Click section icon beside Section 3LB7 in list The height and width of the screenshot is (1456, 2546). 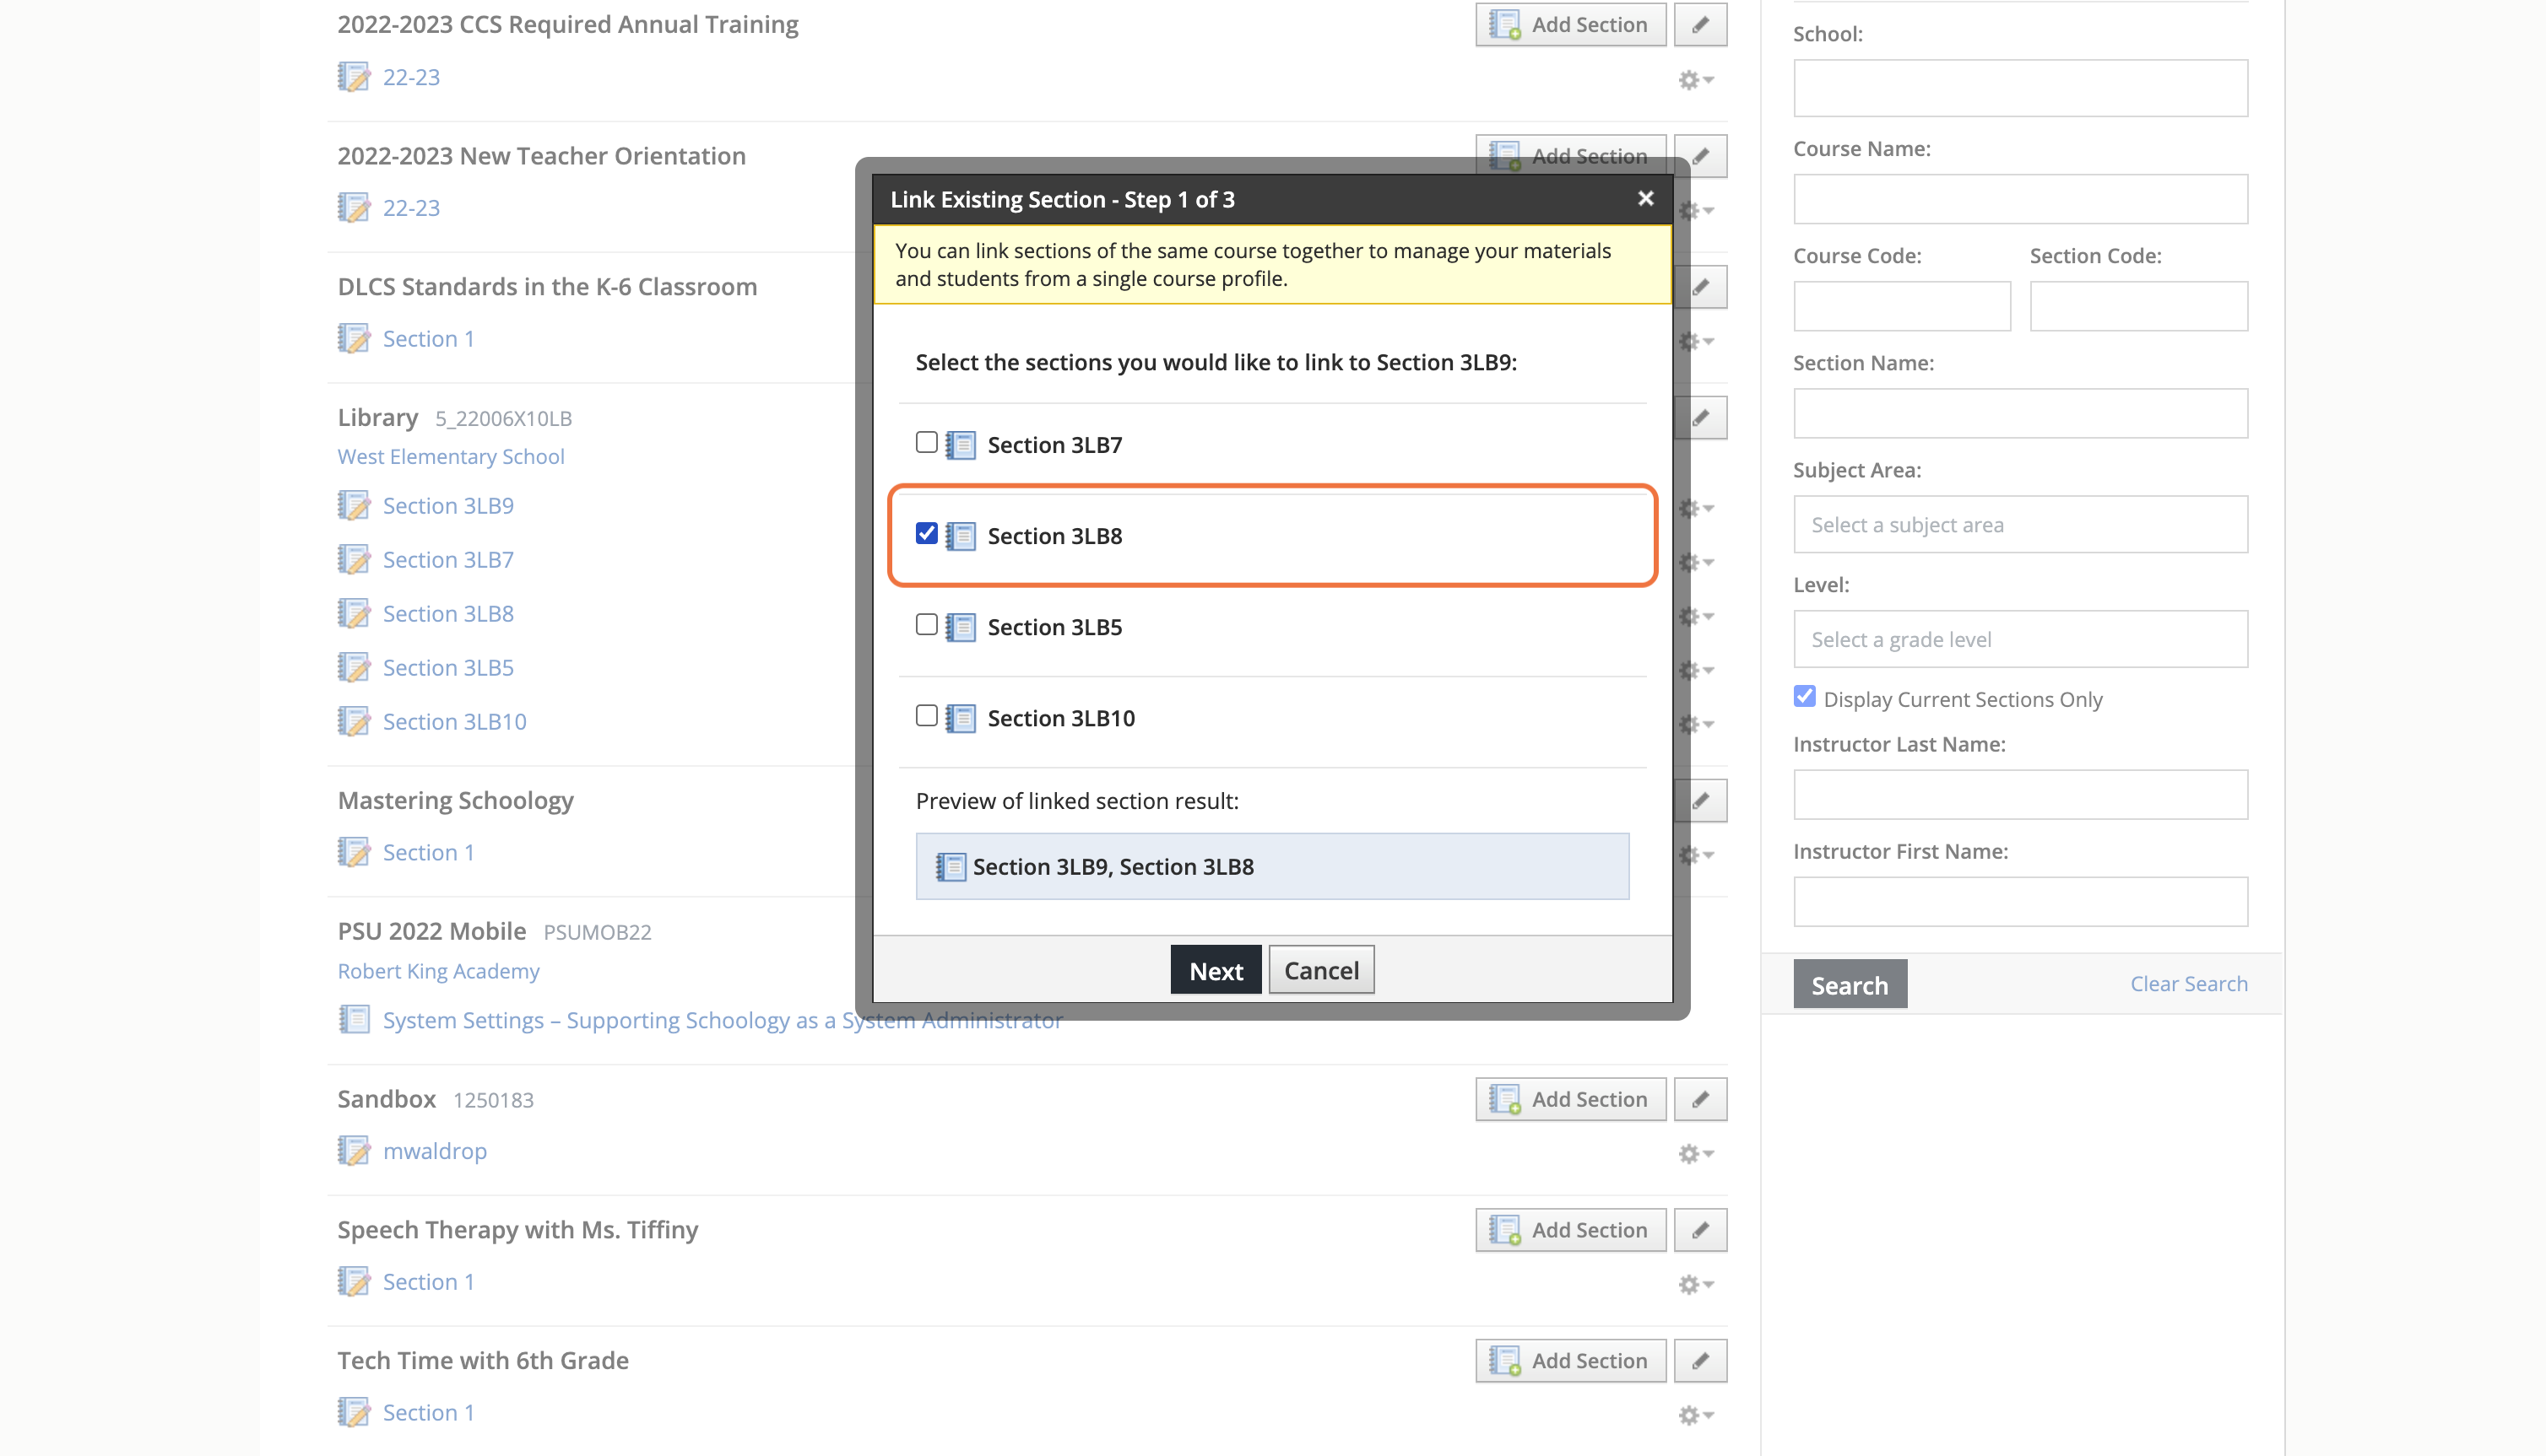353,560
